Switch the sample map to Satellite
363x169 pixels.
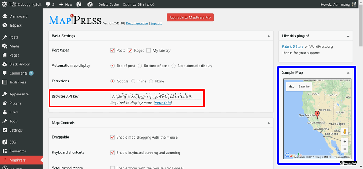click(x=304, y=87)
